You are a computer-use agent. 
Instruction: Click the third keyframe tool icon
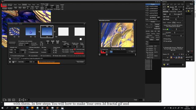pyautogui.click(x=58, y=42)
